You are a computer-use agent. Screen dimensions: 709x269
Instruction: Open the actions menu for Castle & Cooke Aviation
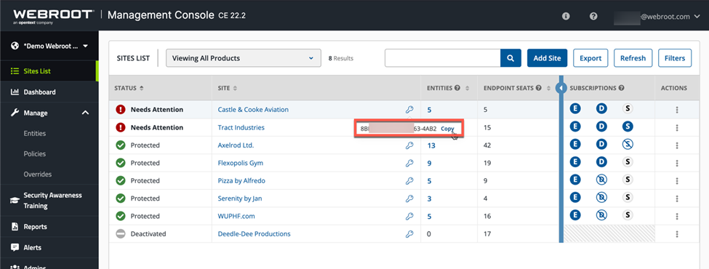677,109
